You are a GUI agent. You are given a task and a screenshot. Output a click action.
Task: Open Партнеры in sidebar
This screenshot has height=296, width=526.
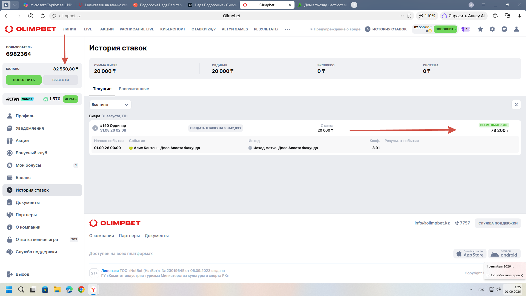42,215
